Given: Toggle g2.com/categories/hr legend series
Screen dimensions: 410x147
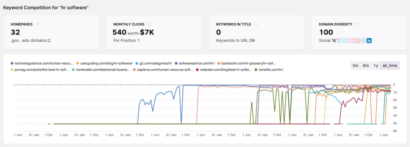Looking at the screenshot, I should point(154,63).
